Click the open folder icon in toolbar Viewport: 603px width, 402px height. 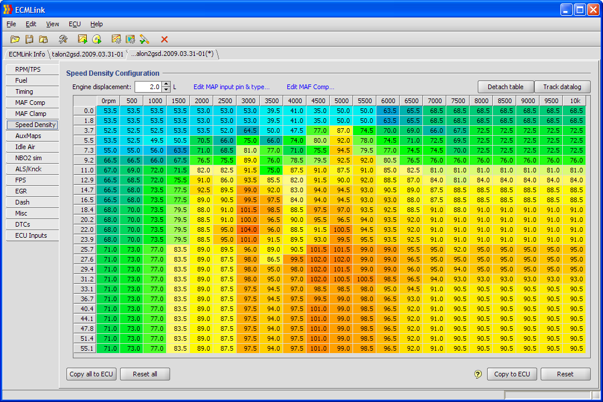[15, 39]
